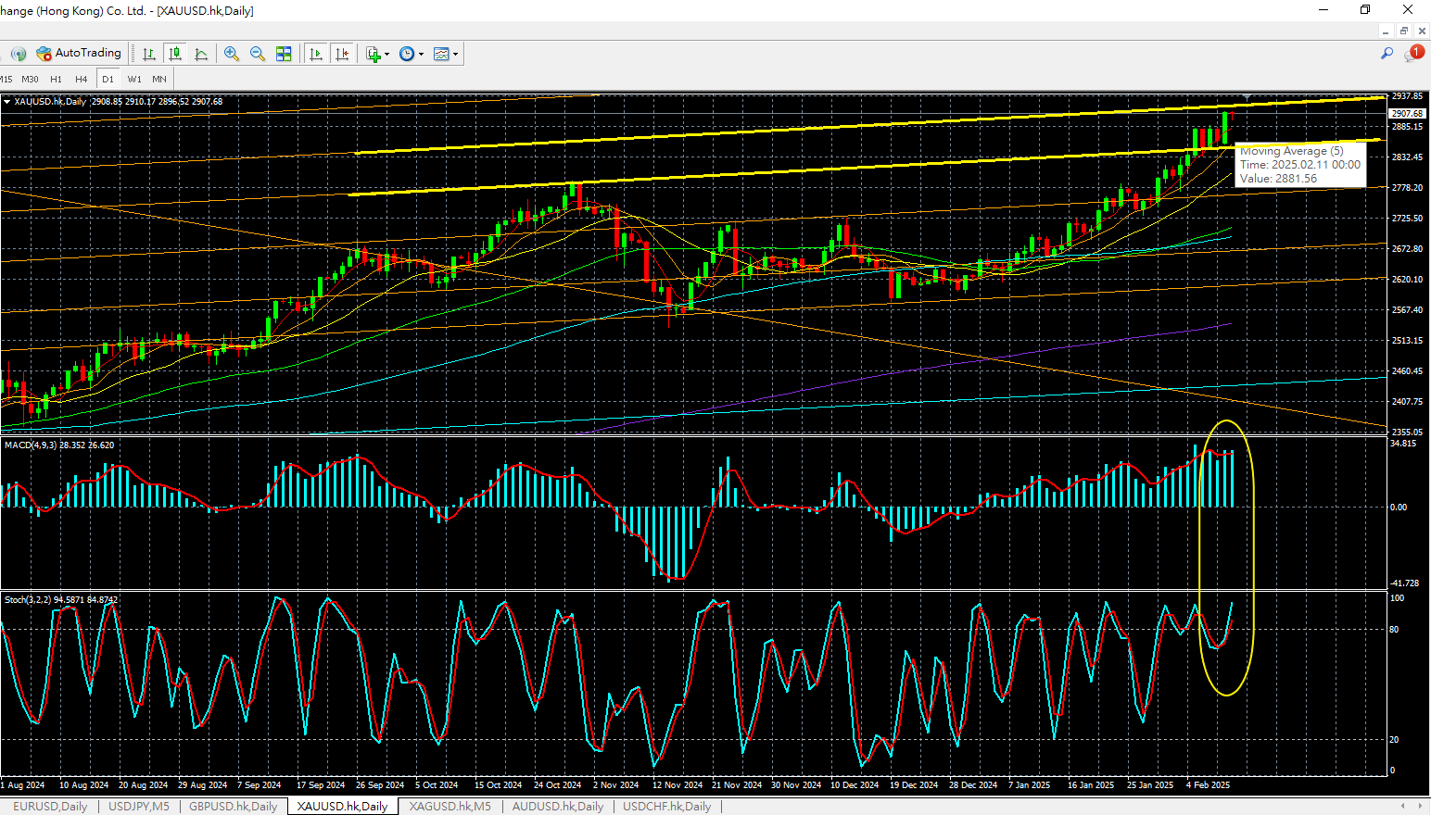Open the XAGUSD.hk,M5 chart tab
Image resolution: width=1431 pixels, height=815 pixels.
[x=450, y=807]
